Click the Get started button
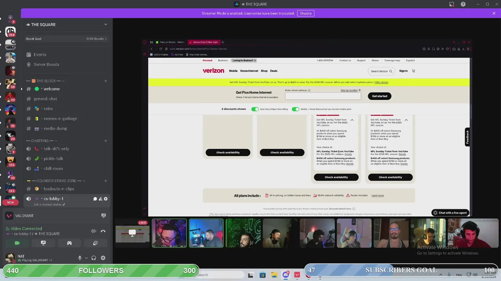Image resolution: width=501 pixels, height=281 pixels. [x=379, y=96]
